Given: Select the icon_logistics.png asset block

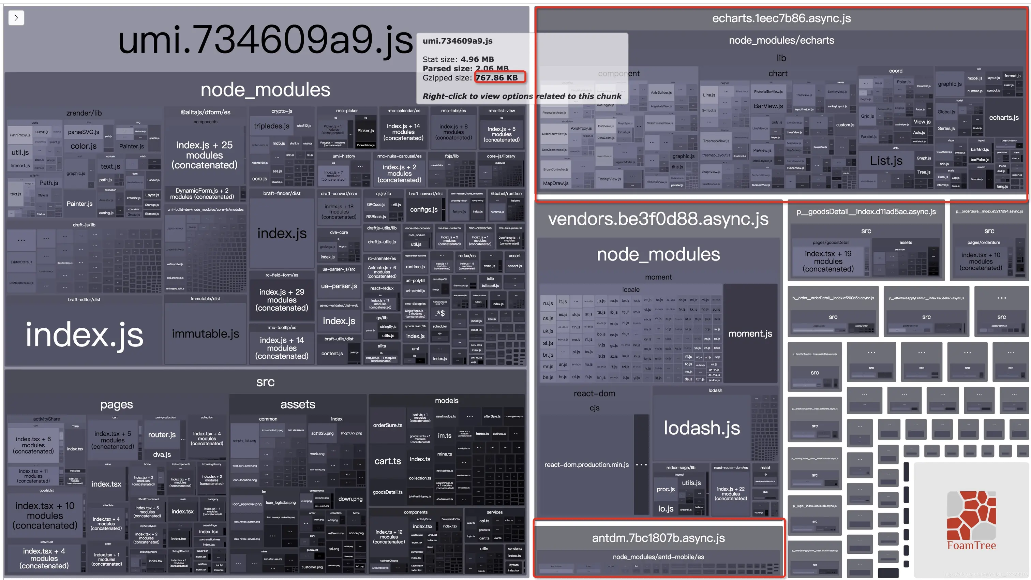Looking at the screenshot, I should tap(281, 502).
